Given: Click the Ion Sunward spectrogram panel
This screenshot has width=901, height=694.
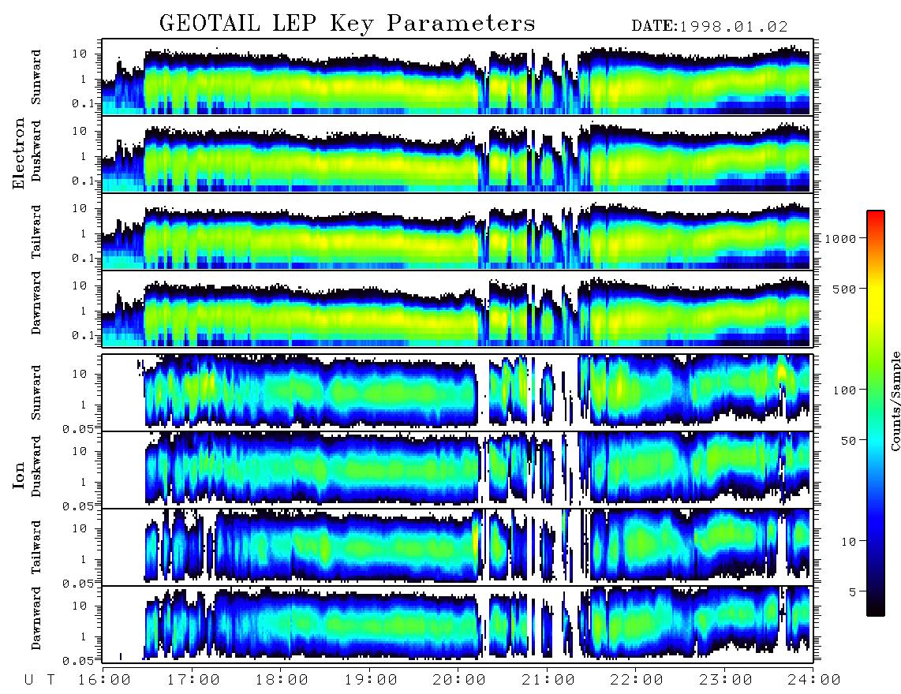Looking at the screenshot, I should [458, 393].
